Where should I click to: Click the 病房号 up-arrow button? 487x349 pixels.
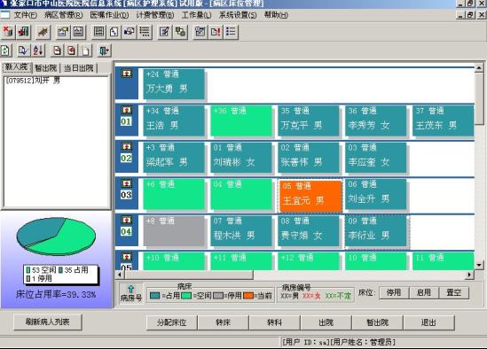[131, 293]
